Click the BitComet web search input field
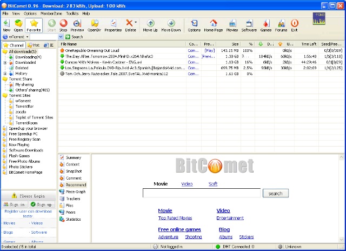 [202, 193]
